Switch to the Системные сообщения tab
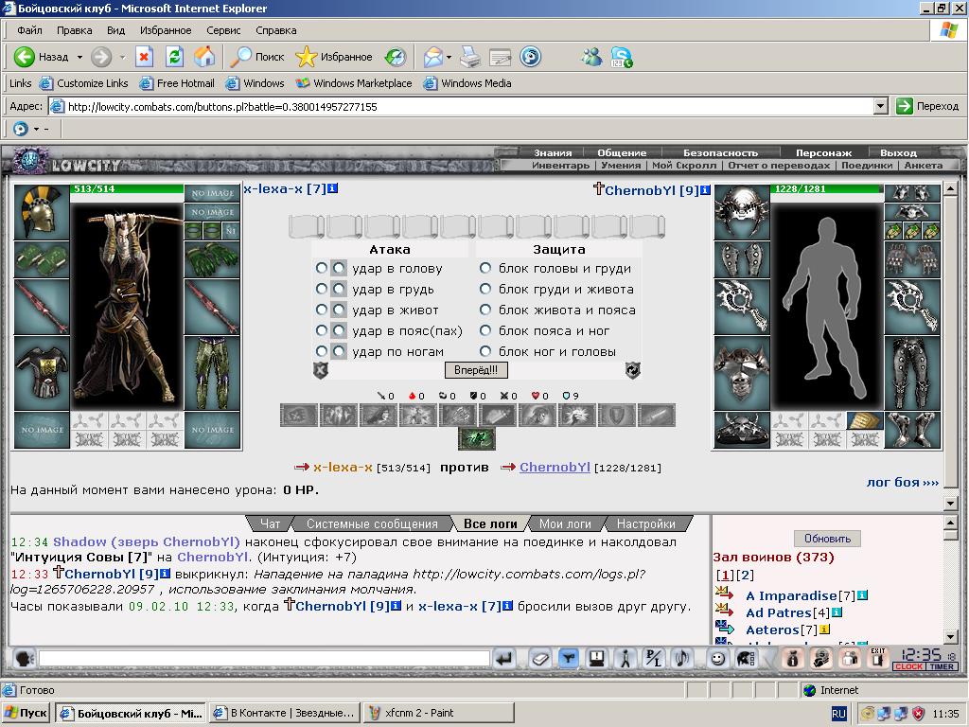 (x=371, y=523)
